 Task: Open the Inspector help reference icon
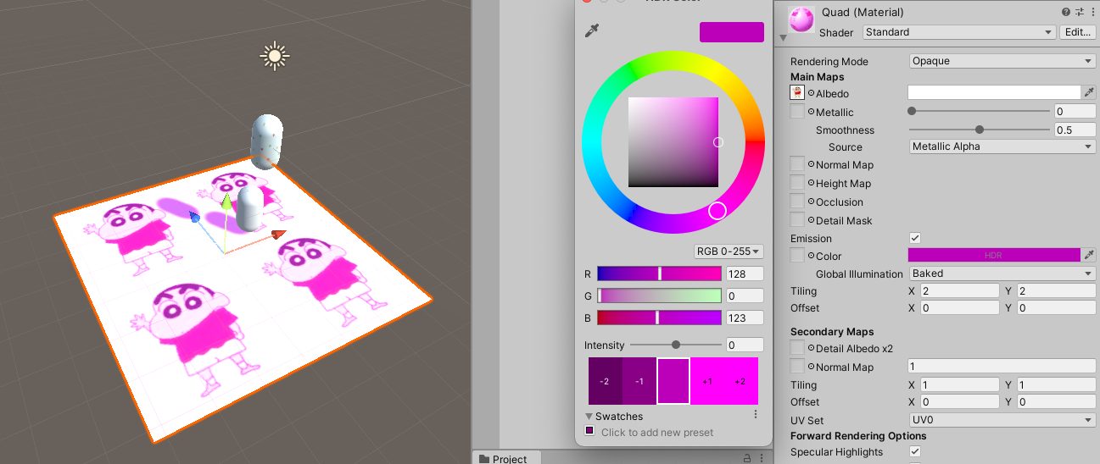tap(1065, 13)
